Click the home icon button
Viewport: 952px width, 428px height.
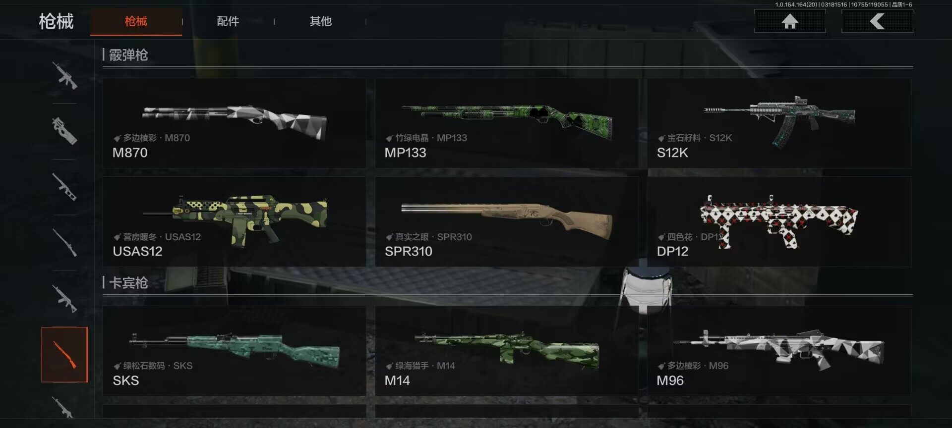point(790,21)
